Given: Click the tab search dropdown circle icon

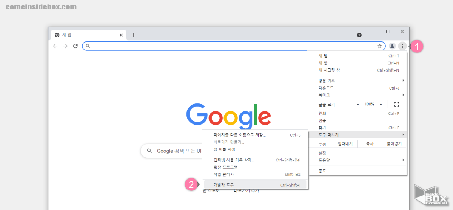Looking at the screenshot, I should (x=359, y=35).
